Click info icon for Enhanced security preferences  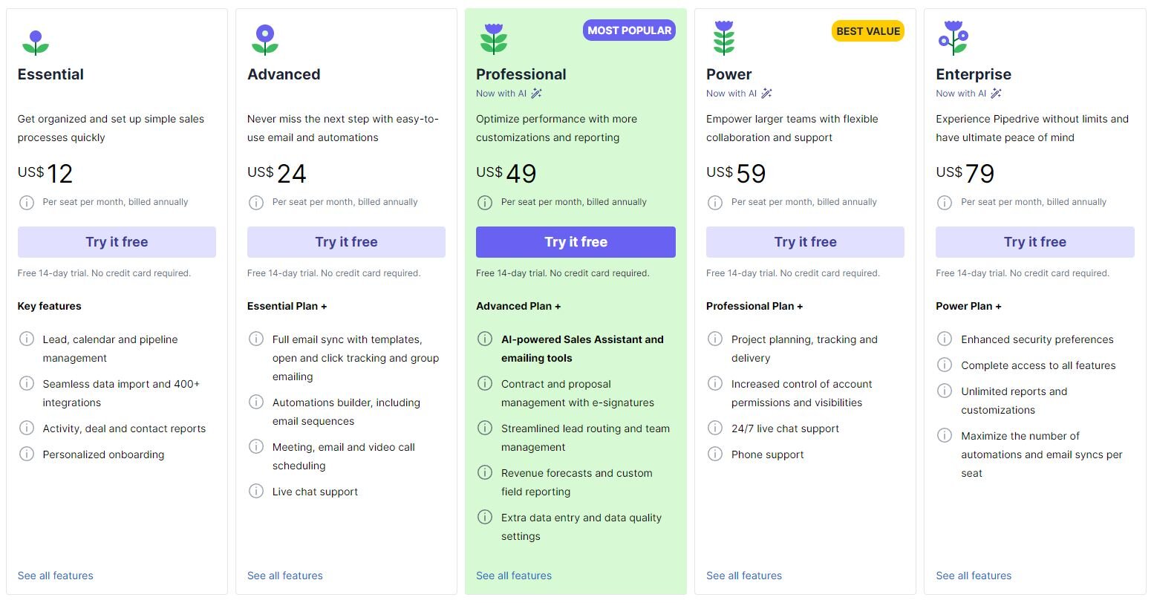[x=945, y=339]
